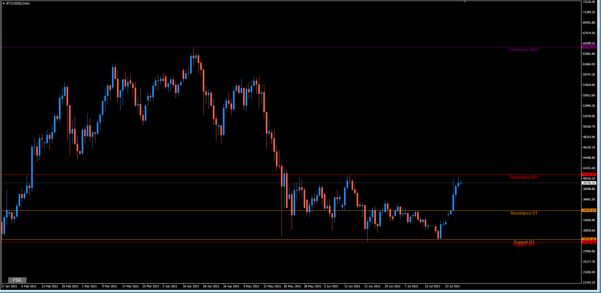Image resolution: width=601 pixels, height=293 pixels.
Task: Click the 30929.60 value on price scale
Action: (589, 231)
